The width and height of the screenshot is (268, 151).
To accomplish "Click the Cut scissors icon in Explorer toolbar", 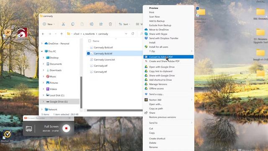I will [63, 24].
